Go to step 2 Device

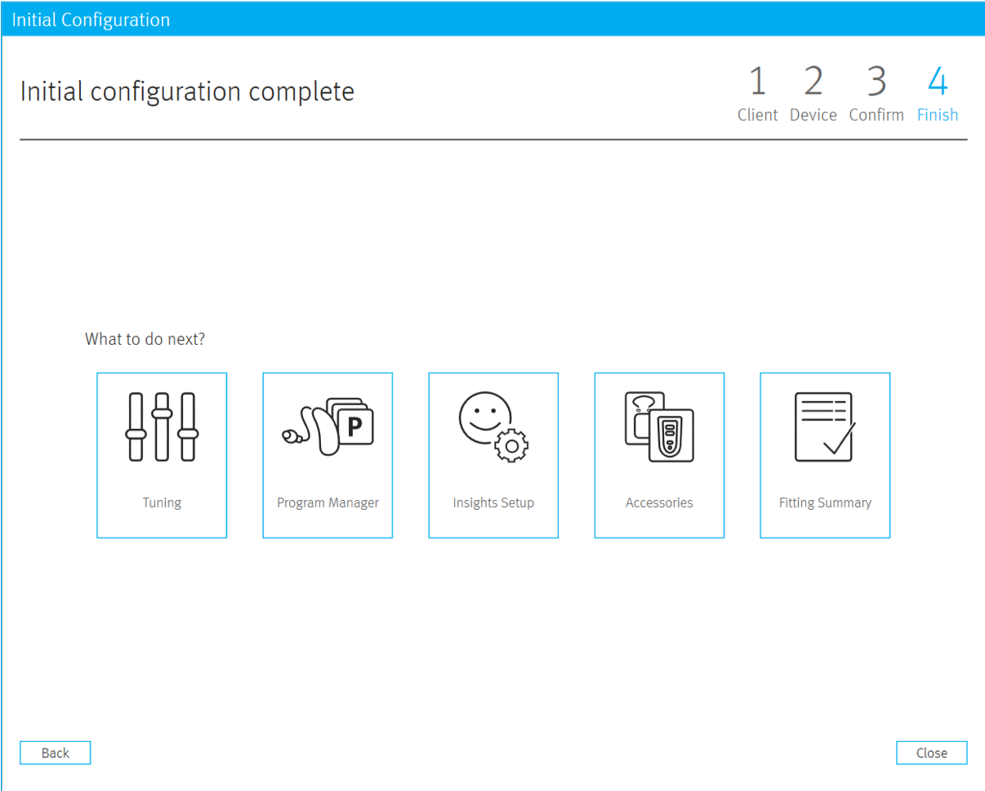[813, 95]
